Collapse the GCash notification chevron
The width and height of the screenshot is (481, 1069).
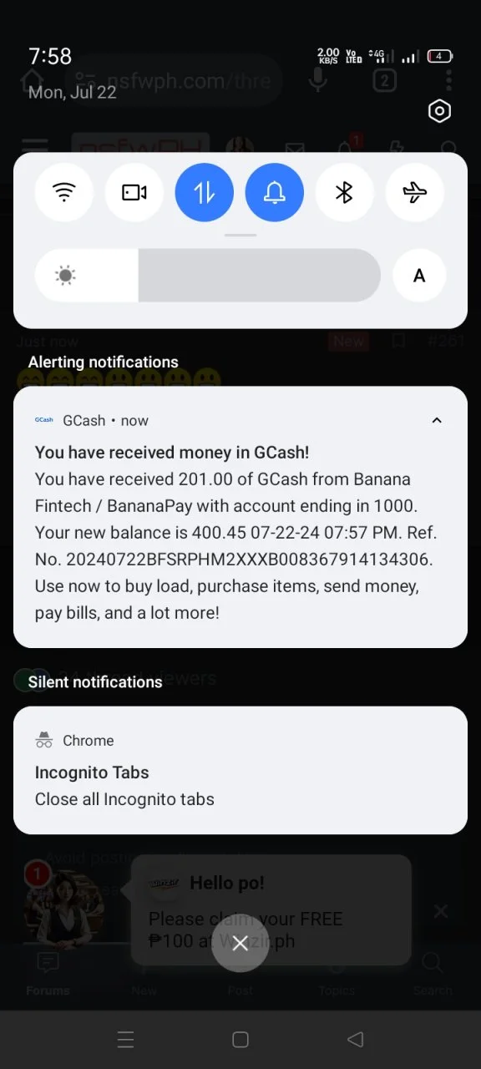point(437,420)
